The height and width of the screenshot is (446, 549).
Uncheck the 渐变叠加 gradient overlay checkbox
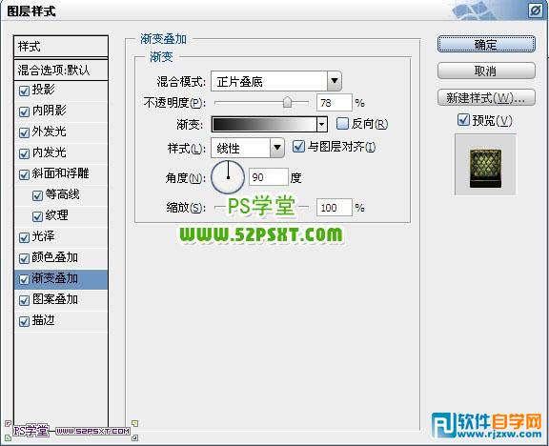[x=24, y=279]
